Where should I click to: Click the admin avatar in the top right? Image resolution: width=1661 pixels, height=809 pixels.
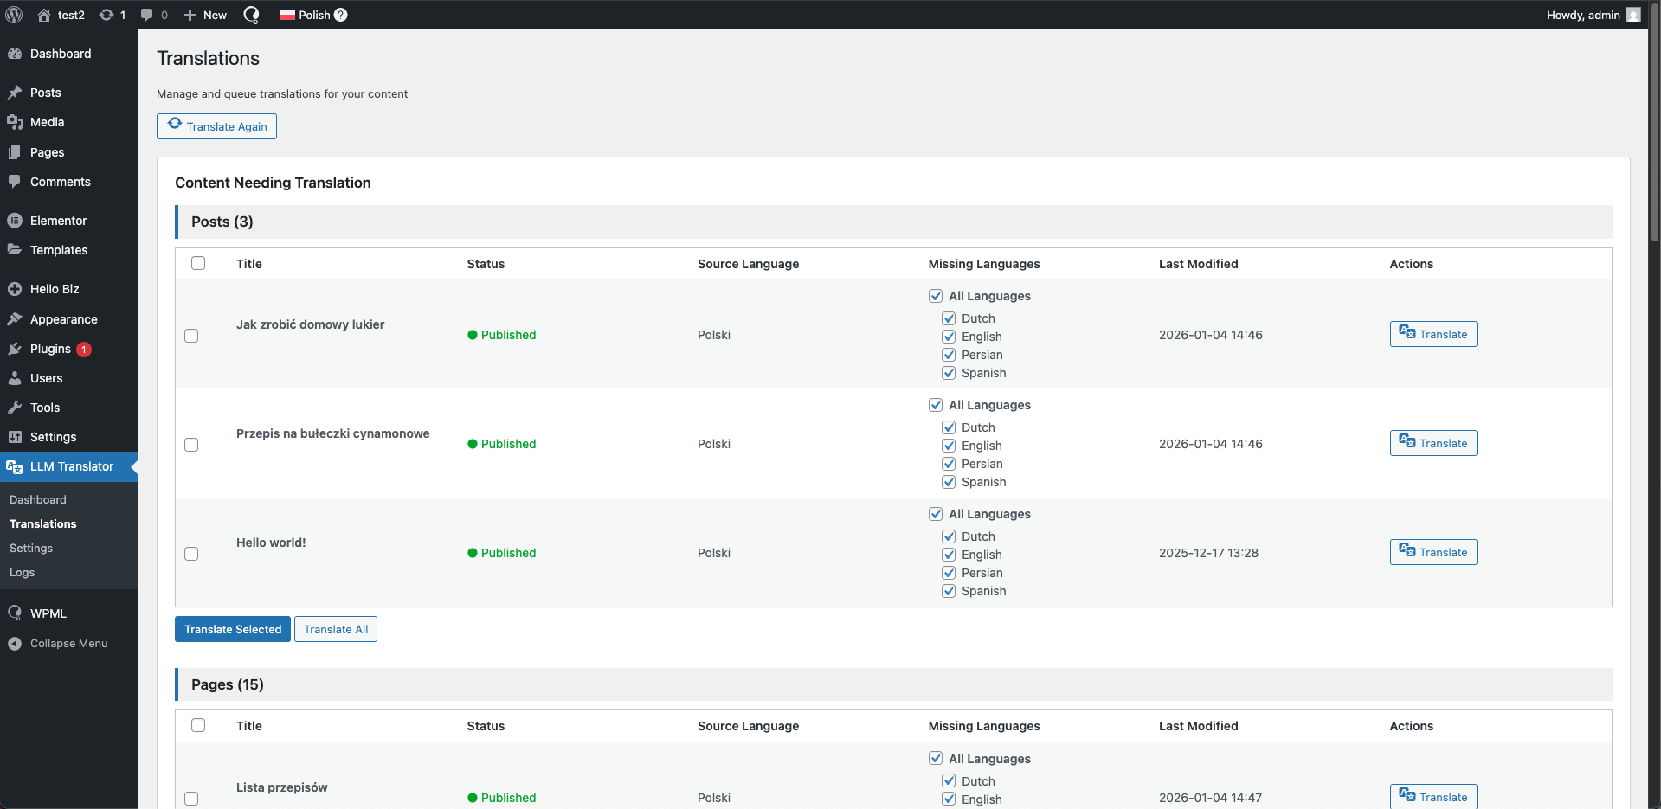[1633, 15]
